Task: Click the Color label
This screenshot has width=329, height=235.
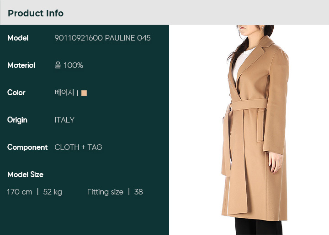Action: click(x=16, y=92)
